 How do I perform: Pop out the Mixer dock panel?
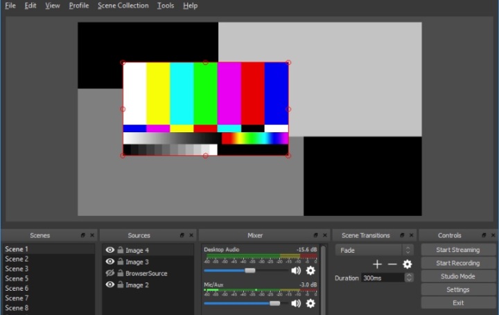pos(316,235)
